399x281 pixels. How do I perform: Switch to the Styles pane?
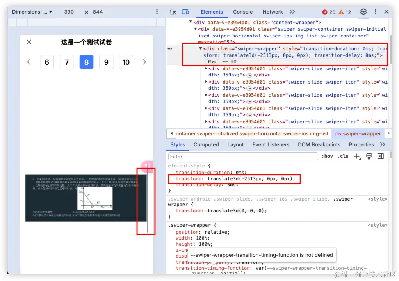pyautogui.click(x=178, y=144)
